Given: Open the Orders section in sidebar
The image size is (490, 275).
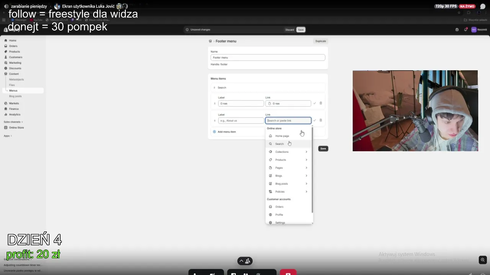Looking at the screenshot, I should [13, 46].
